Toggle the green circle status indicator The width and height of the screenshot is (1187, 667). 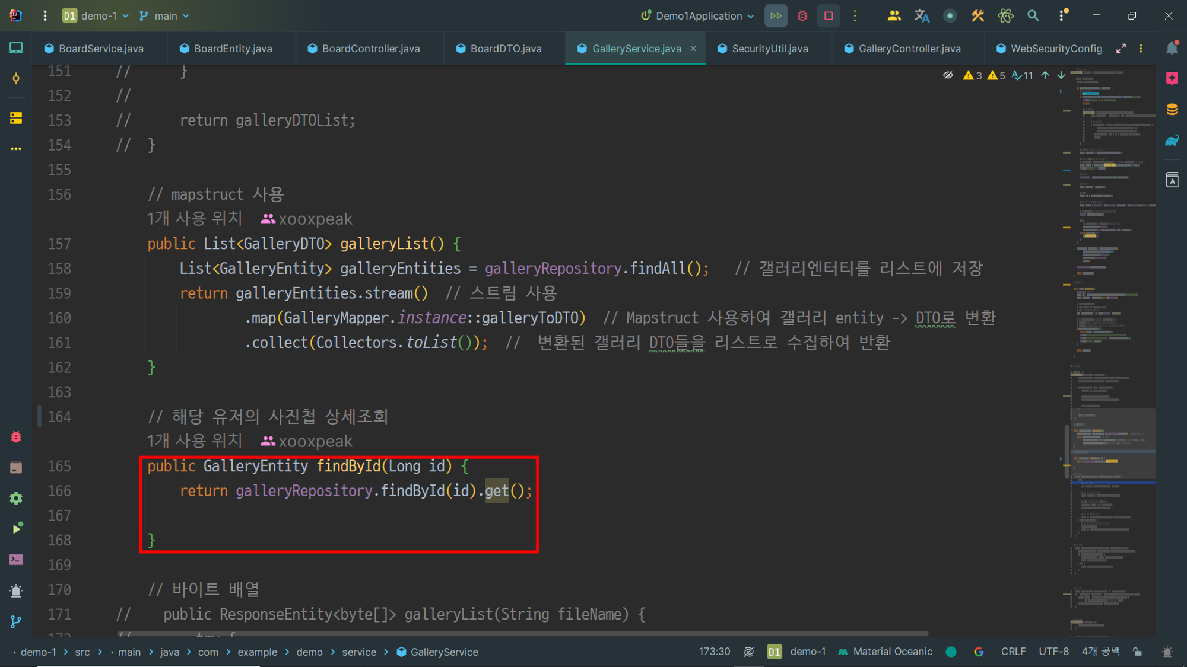tap(951, 652)
